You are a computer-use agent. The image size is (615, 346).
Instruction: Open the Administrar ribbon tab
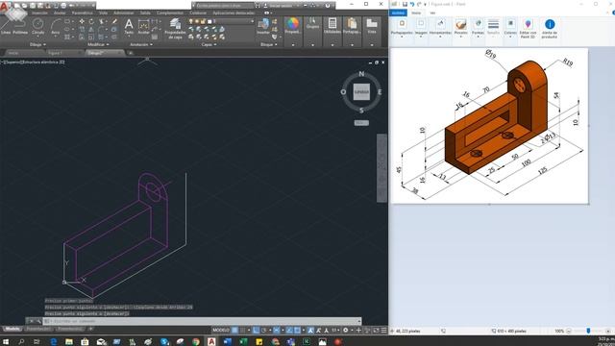tap(124, 12)
